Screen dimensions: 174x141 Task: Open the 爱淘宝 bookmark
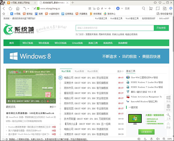tap(28, 14)
